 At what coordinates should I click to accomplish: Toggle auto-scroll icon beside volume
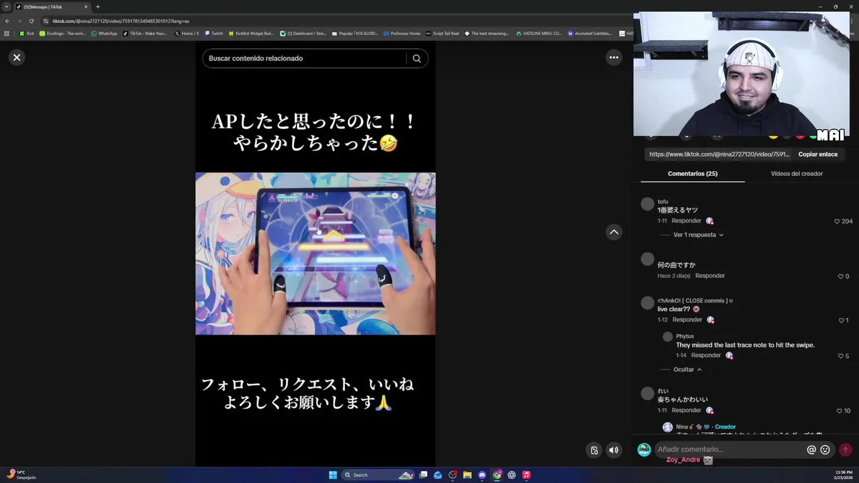click(594, 450)
